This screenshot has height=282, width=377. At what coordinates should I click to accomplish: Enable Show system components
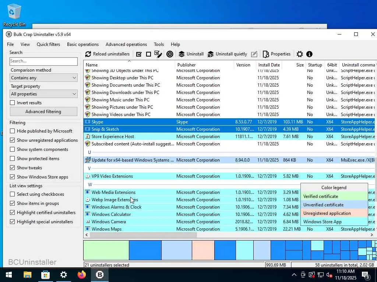13,149
